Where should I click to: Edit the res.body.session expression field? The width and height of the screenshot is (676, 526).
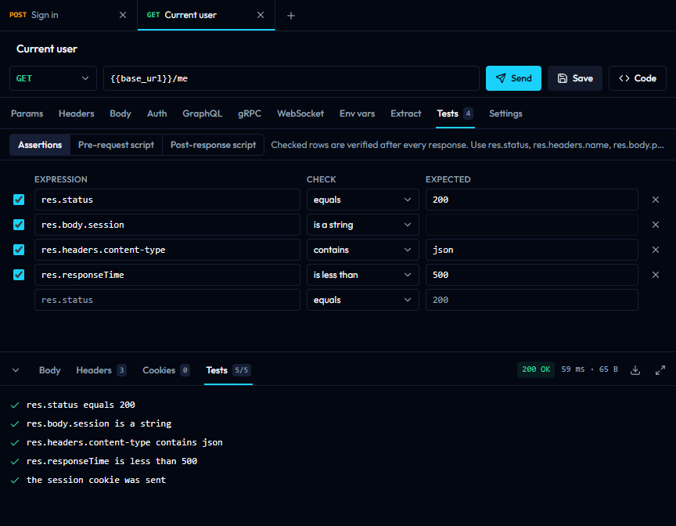coord(167,225)
